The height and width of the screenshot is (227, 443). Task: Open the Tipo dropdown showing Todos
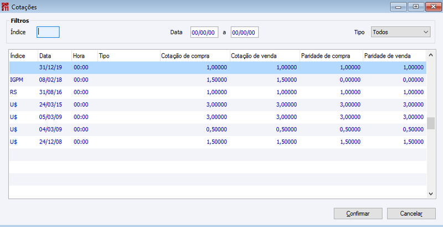click(x=400, y=32)
